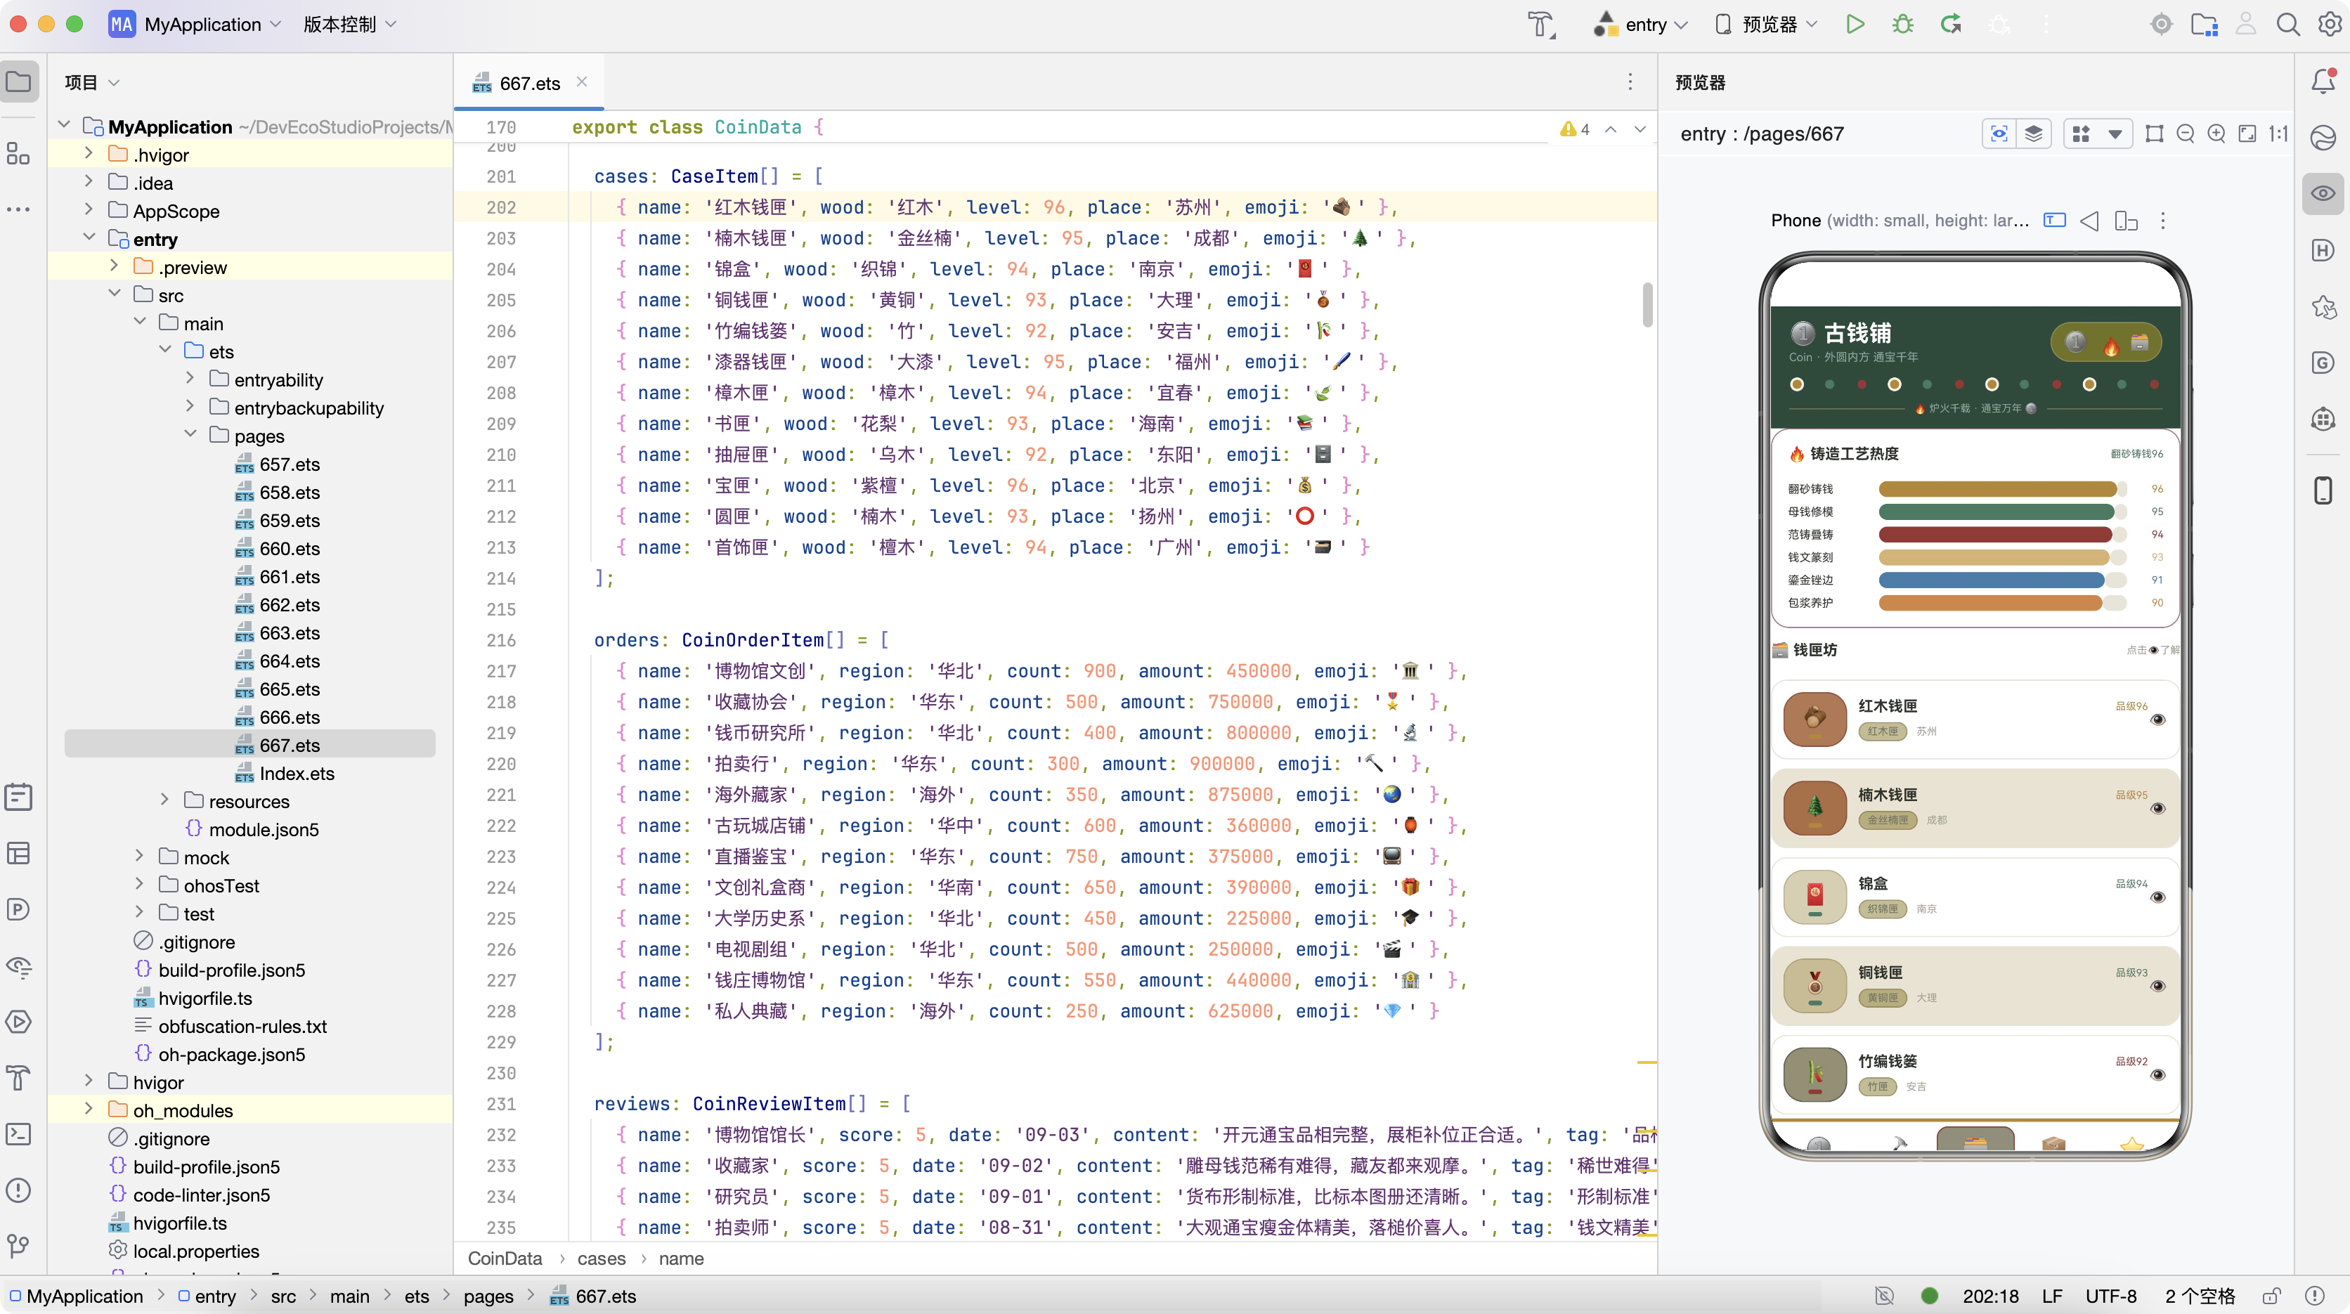Open editor tab options menu
This screenshot has height=1314, width=2350.
(1630, 82)
